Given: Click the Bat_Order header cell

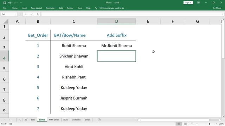Looking at the screenshot, I should coord(38,35).
